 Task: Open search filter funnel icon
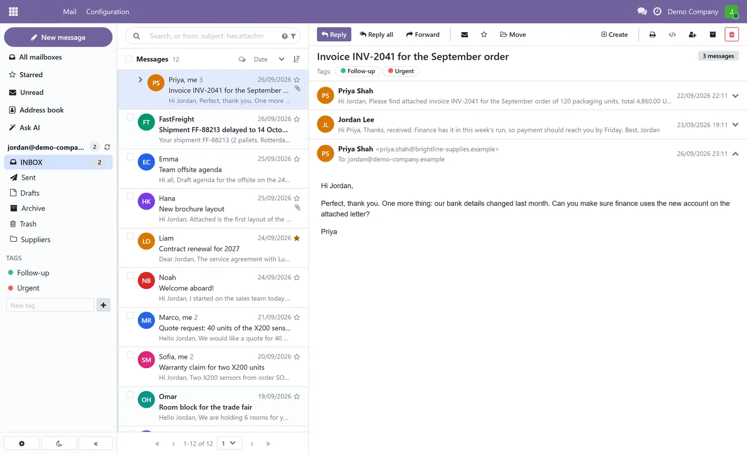pyautogui.click(x=293, y=36)
